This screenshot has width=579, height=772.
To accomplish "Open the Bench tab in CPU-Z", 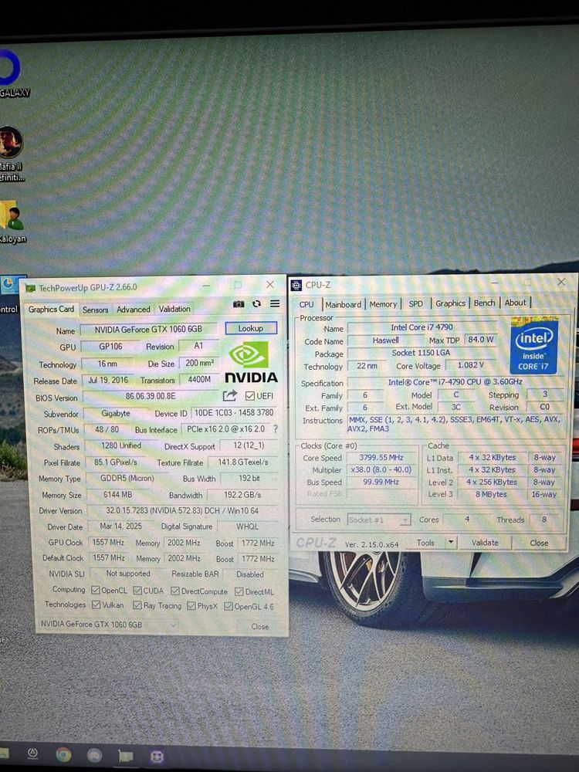I will pyautogui.click(x=485, y=303).
